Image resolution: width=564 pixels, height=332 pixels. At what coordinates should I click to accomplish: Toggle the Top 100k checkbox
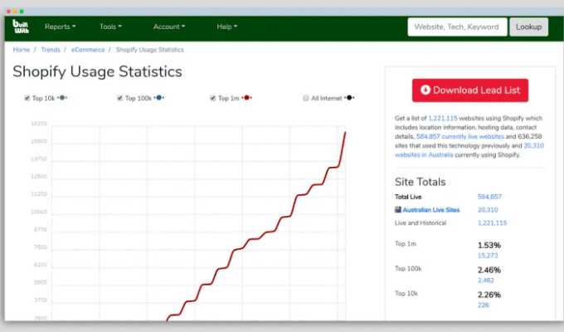(120, 98)
